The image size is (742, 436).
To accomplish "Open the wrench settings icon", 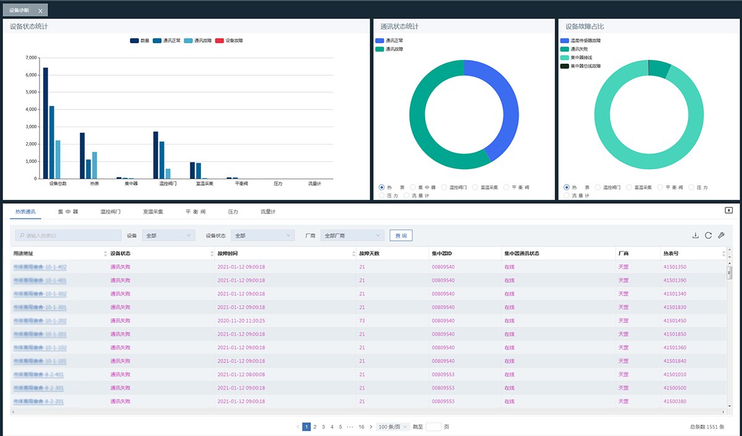I will coord(721,235).
